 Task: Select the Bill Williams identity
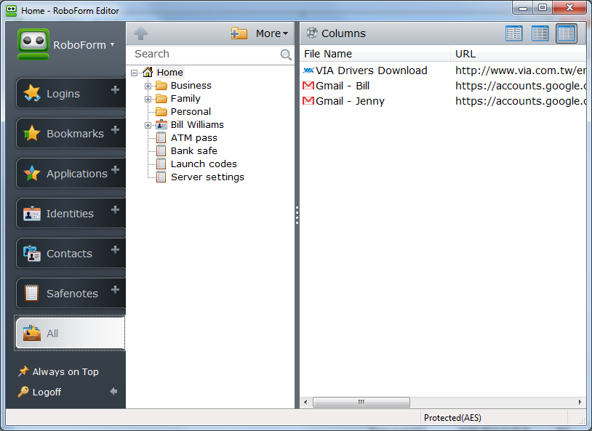197,125
